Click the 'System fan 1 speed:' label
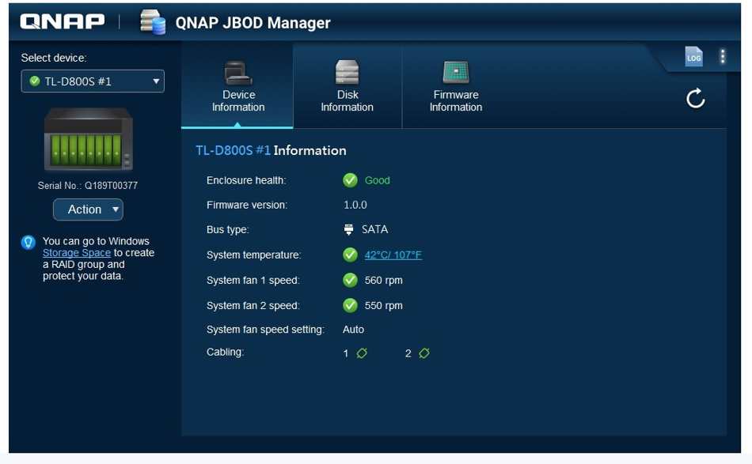752x464 pixels. (x=253, y=281)
